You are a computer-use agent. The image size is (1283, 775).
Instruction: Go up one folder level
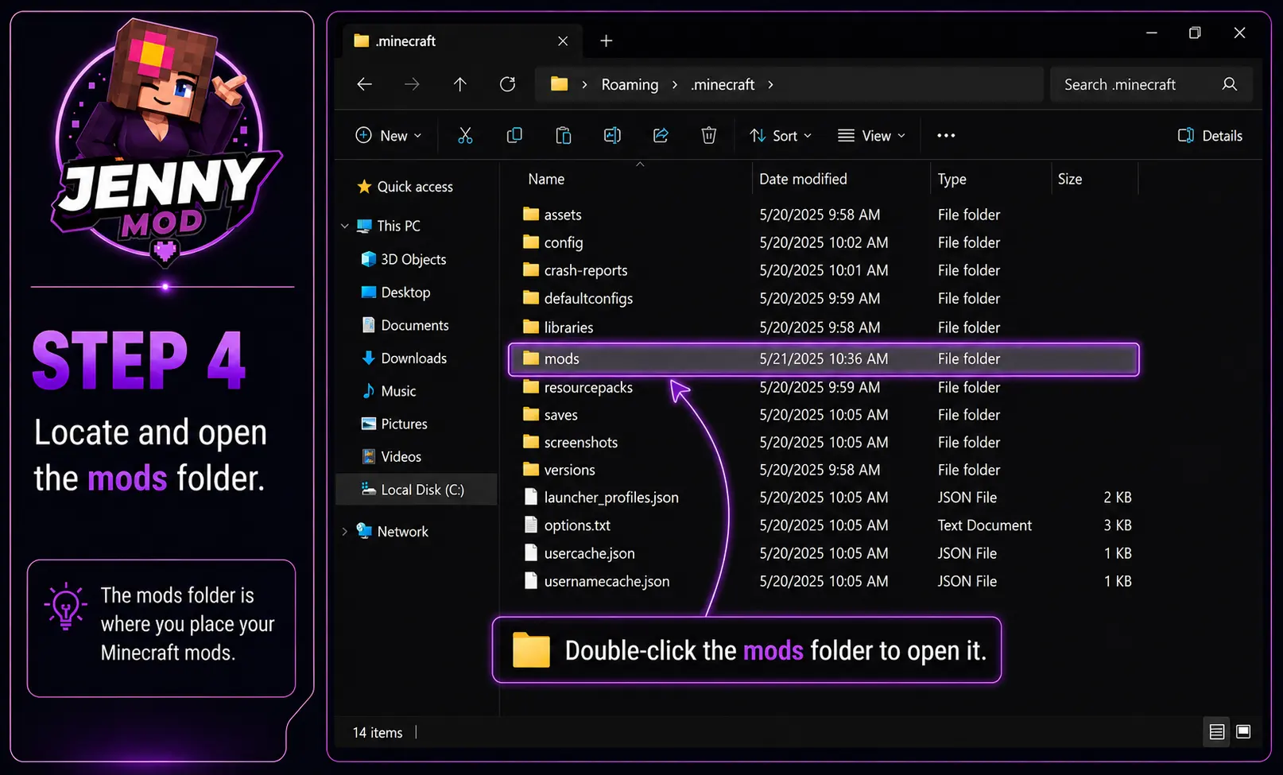pyautogui.click(x=460, y=84)
